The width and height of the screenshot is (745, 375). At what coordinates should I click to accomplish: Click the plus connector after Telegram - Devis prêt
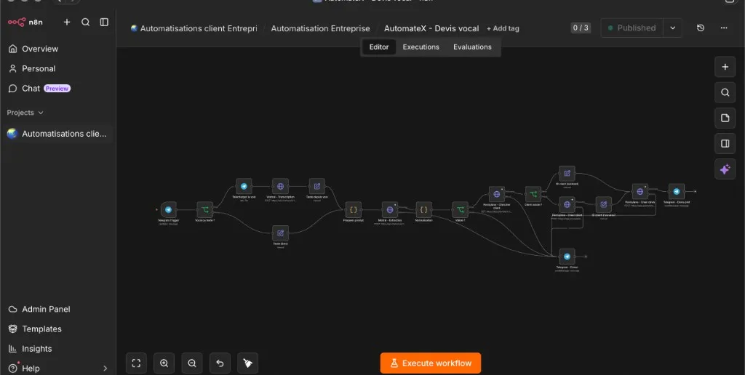pos(695,192)
